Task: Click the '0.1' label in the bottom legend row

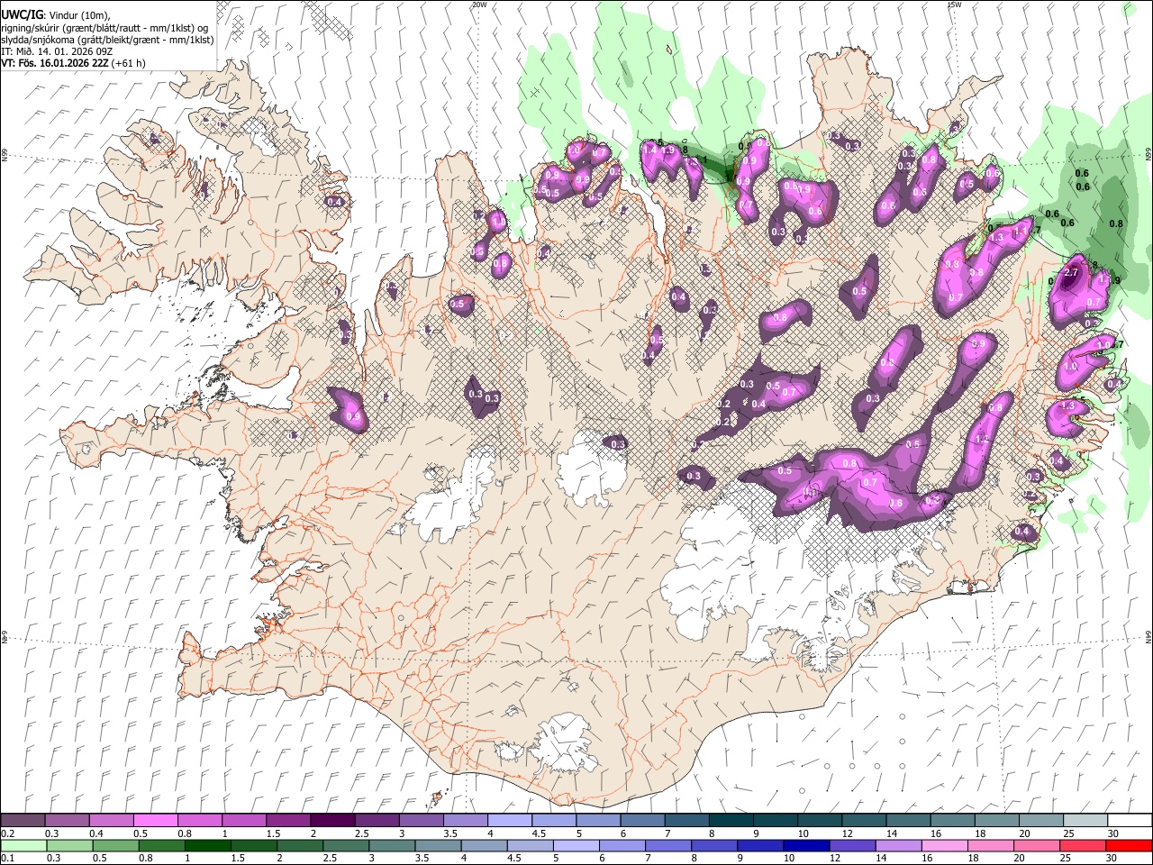Action: (6, 858)
